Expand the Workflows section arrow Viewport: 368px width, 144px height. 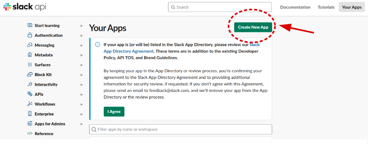coord(82,104)
